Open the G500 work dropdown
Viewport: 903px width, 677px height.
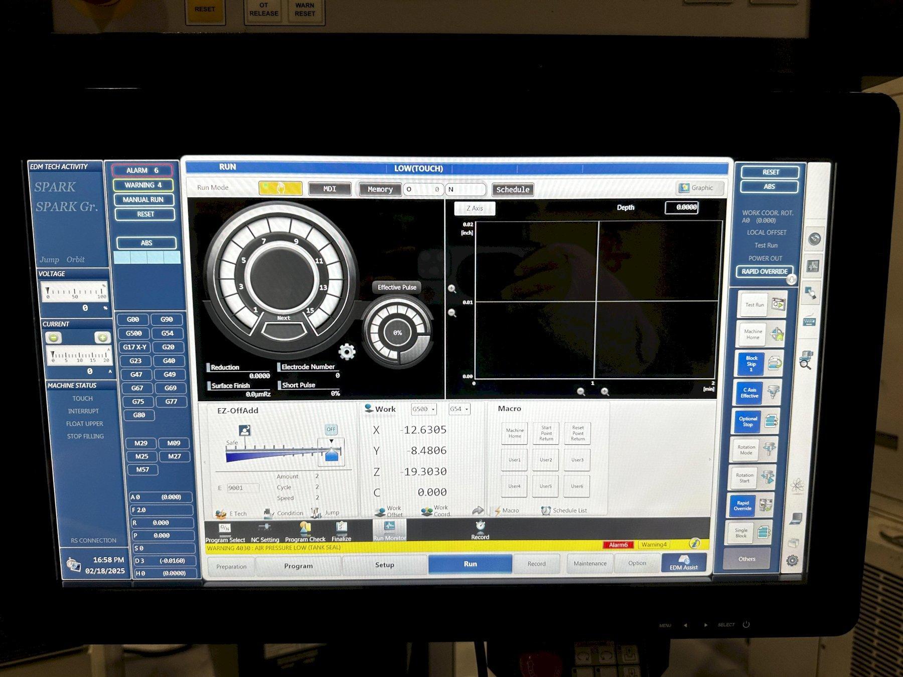pyautogui.click(x=423, y=409)
